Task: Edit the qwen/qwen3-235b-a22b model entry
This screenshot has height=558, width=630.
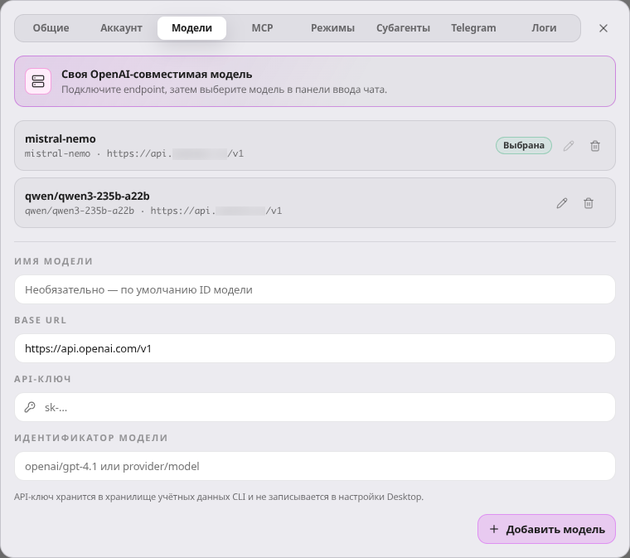Action: point(562,203)
